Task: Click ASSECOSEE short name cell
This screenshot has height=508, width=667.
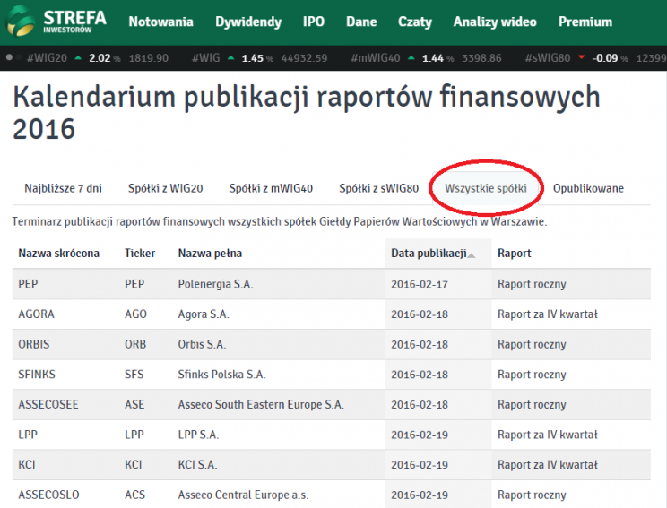Action: point(48,405)
